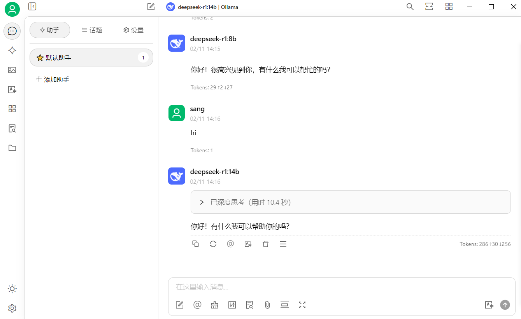Regenerate the deepseek-r1:14b reply
Screen dimensions: 521x319
213,244
